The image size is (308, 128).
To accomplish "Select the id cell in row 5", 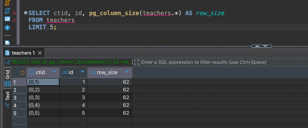I will click(73, 113).
